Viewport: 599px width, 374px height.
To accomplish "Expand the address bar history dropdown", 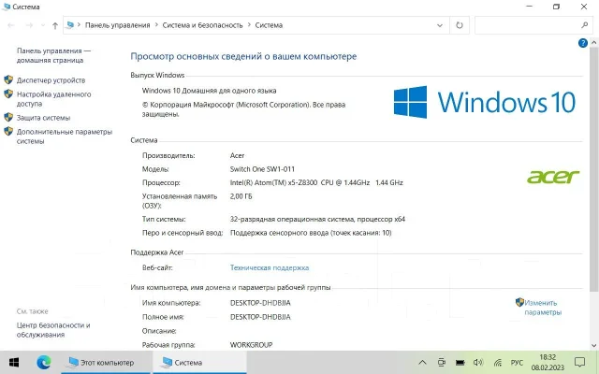I will point(440,25).
